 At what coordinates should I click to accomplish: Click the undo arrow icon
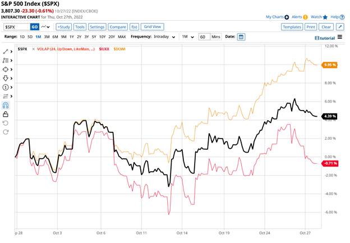click(6, 123)
